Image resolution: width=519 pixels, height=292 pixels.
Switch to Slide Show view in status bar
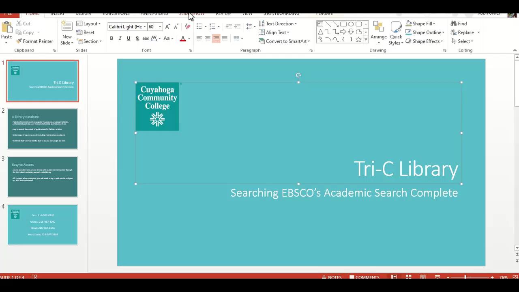pos(438,277)
